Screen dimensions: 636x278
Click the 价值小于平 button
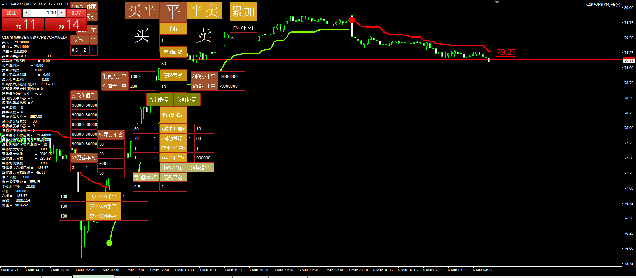(204, 86)
